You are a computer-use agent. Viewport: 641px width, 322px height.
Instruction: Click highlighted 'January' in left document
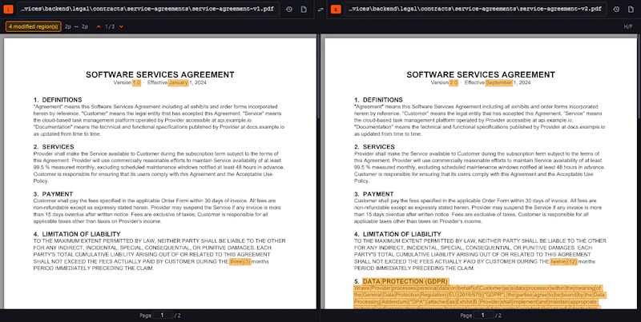pyautogui.click(x=178, y=83)
